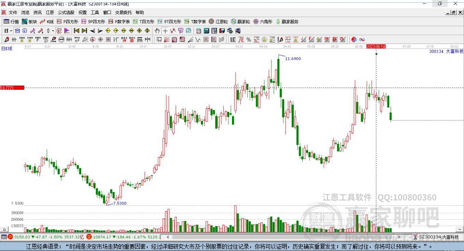Click scroll-right arrow on horizontal scrollbar

click(399, 237)
